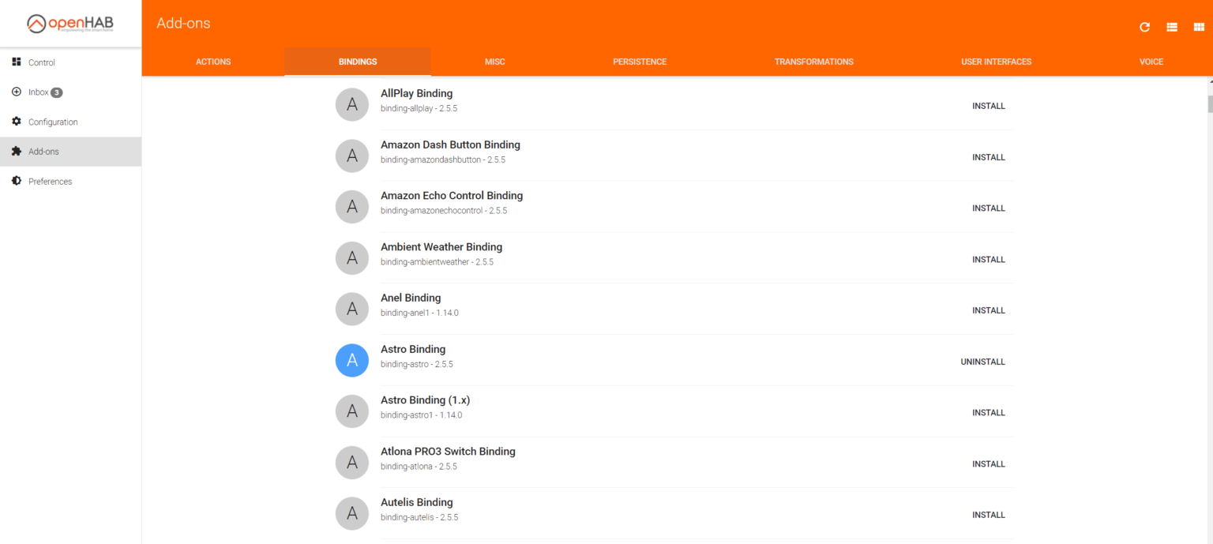Open the Control dashboard from sidebar
The image size is (1213, 544).
pos(41,62)
